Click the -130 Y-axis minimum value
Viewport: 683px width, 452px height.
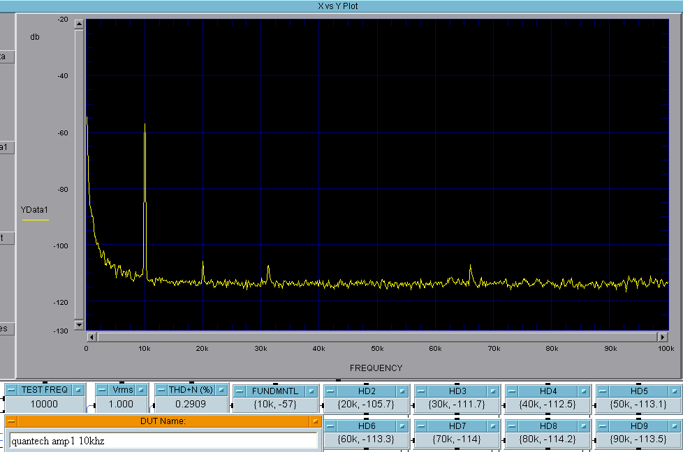(x=61, y=331)
